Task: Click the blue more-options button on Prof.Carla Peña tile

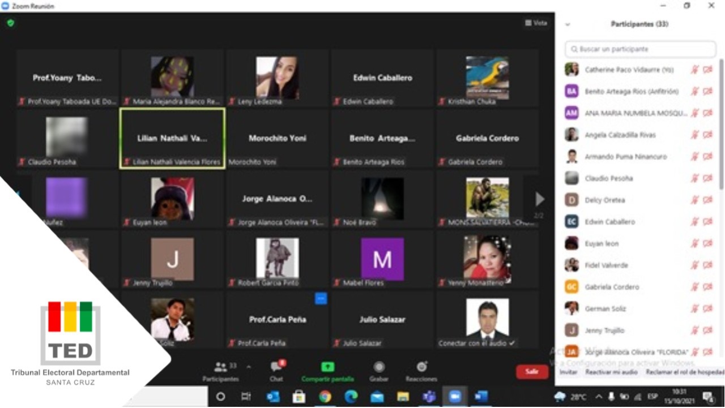Action: pyautogui.click(x=321, y=299)
